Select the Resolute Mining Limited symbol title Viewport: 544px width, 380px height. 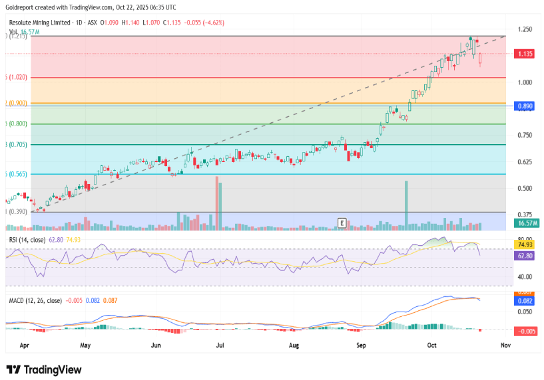point(45,22)
